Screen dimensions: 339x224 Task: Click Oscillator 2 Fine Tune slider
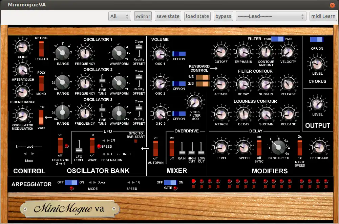(102, 80)
